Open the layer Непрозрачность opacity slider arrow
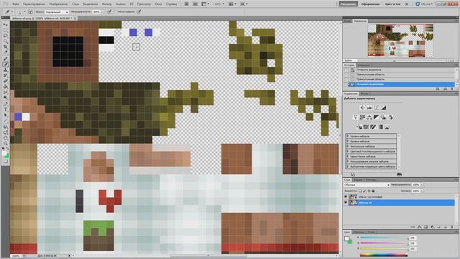This screenshot has height=259, width=460. [x=422, y=185]
